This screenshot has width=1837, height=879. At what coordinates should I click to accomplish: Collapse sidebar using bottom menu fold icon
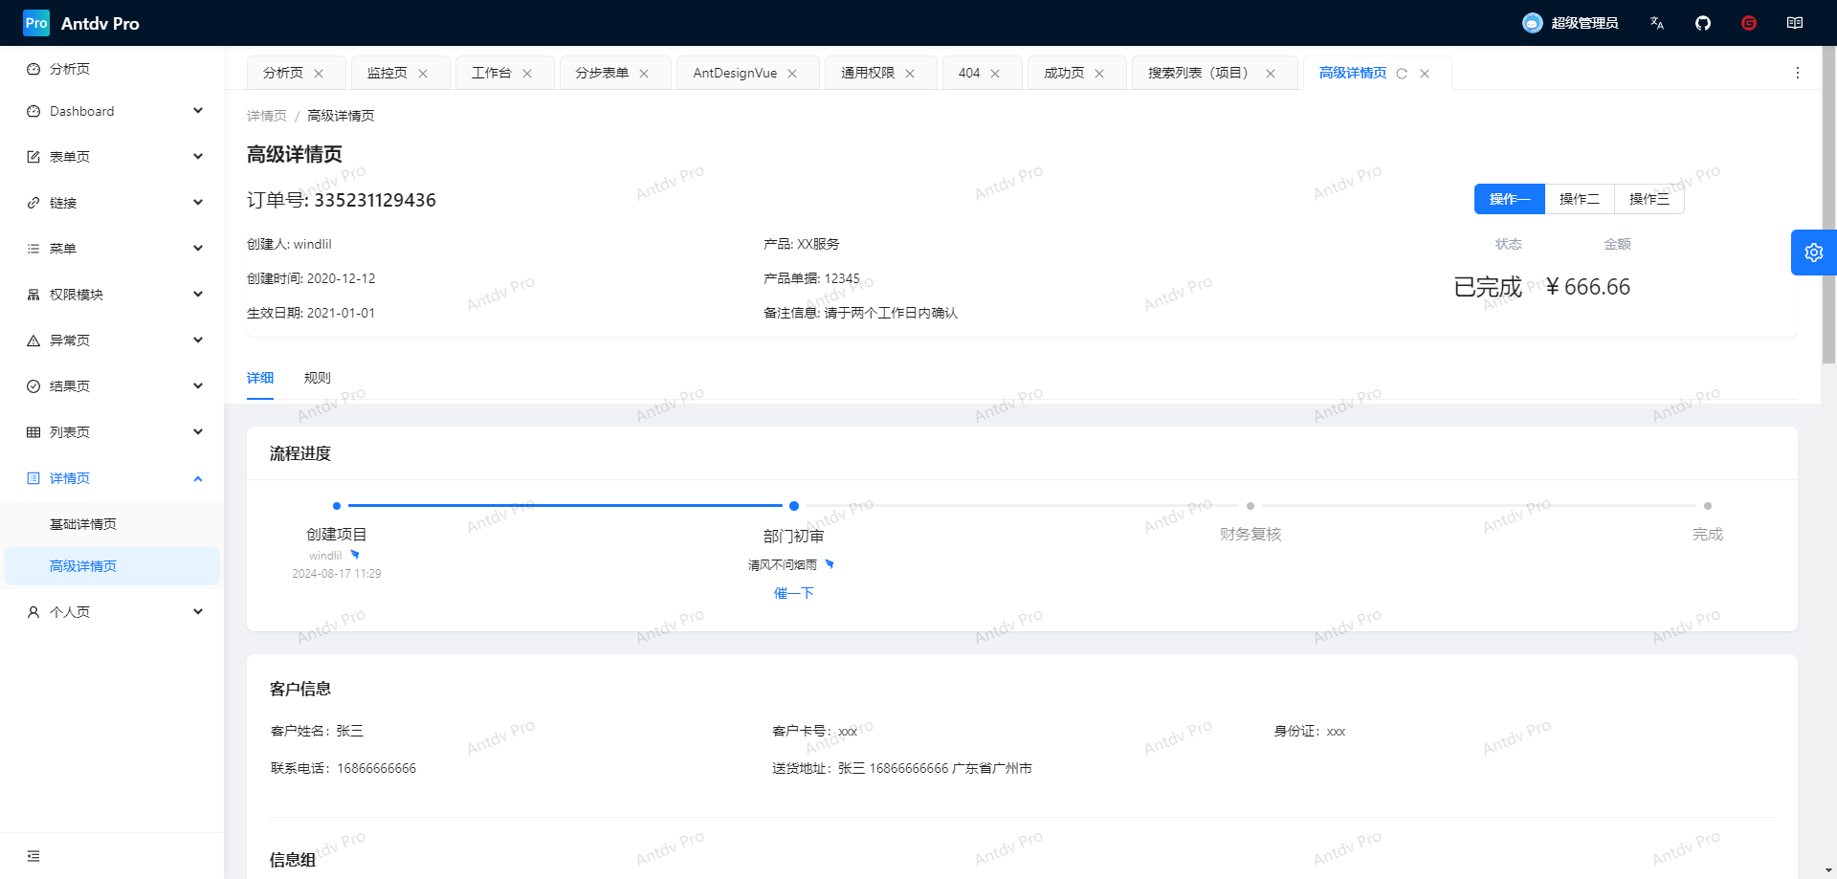coord(33,856)
